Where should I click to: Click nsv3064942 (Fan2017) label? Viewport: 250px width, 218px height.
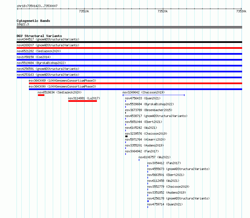coord(142,151)
